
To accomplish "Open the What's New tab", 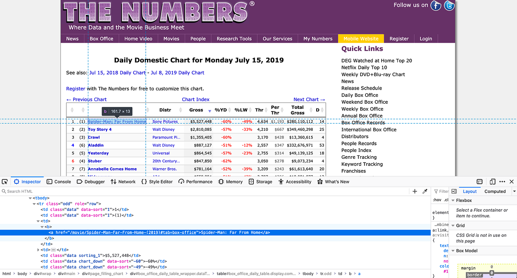I will (x=333, y=182).
